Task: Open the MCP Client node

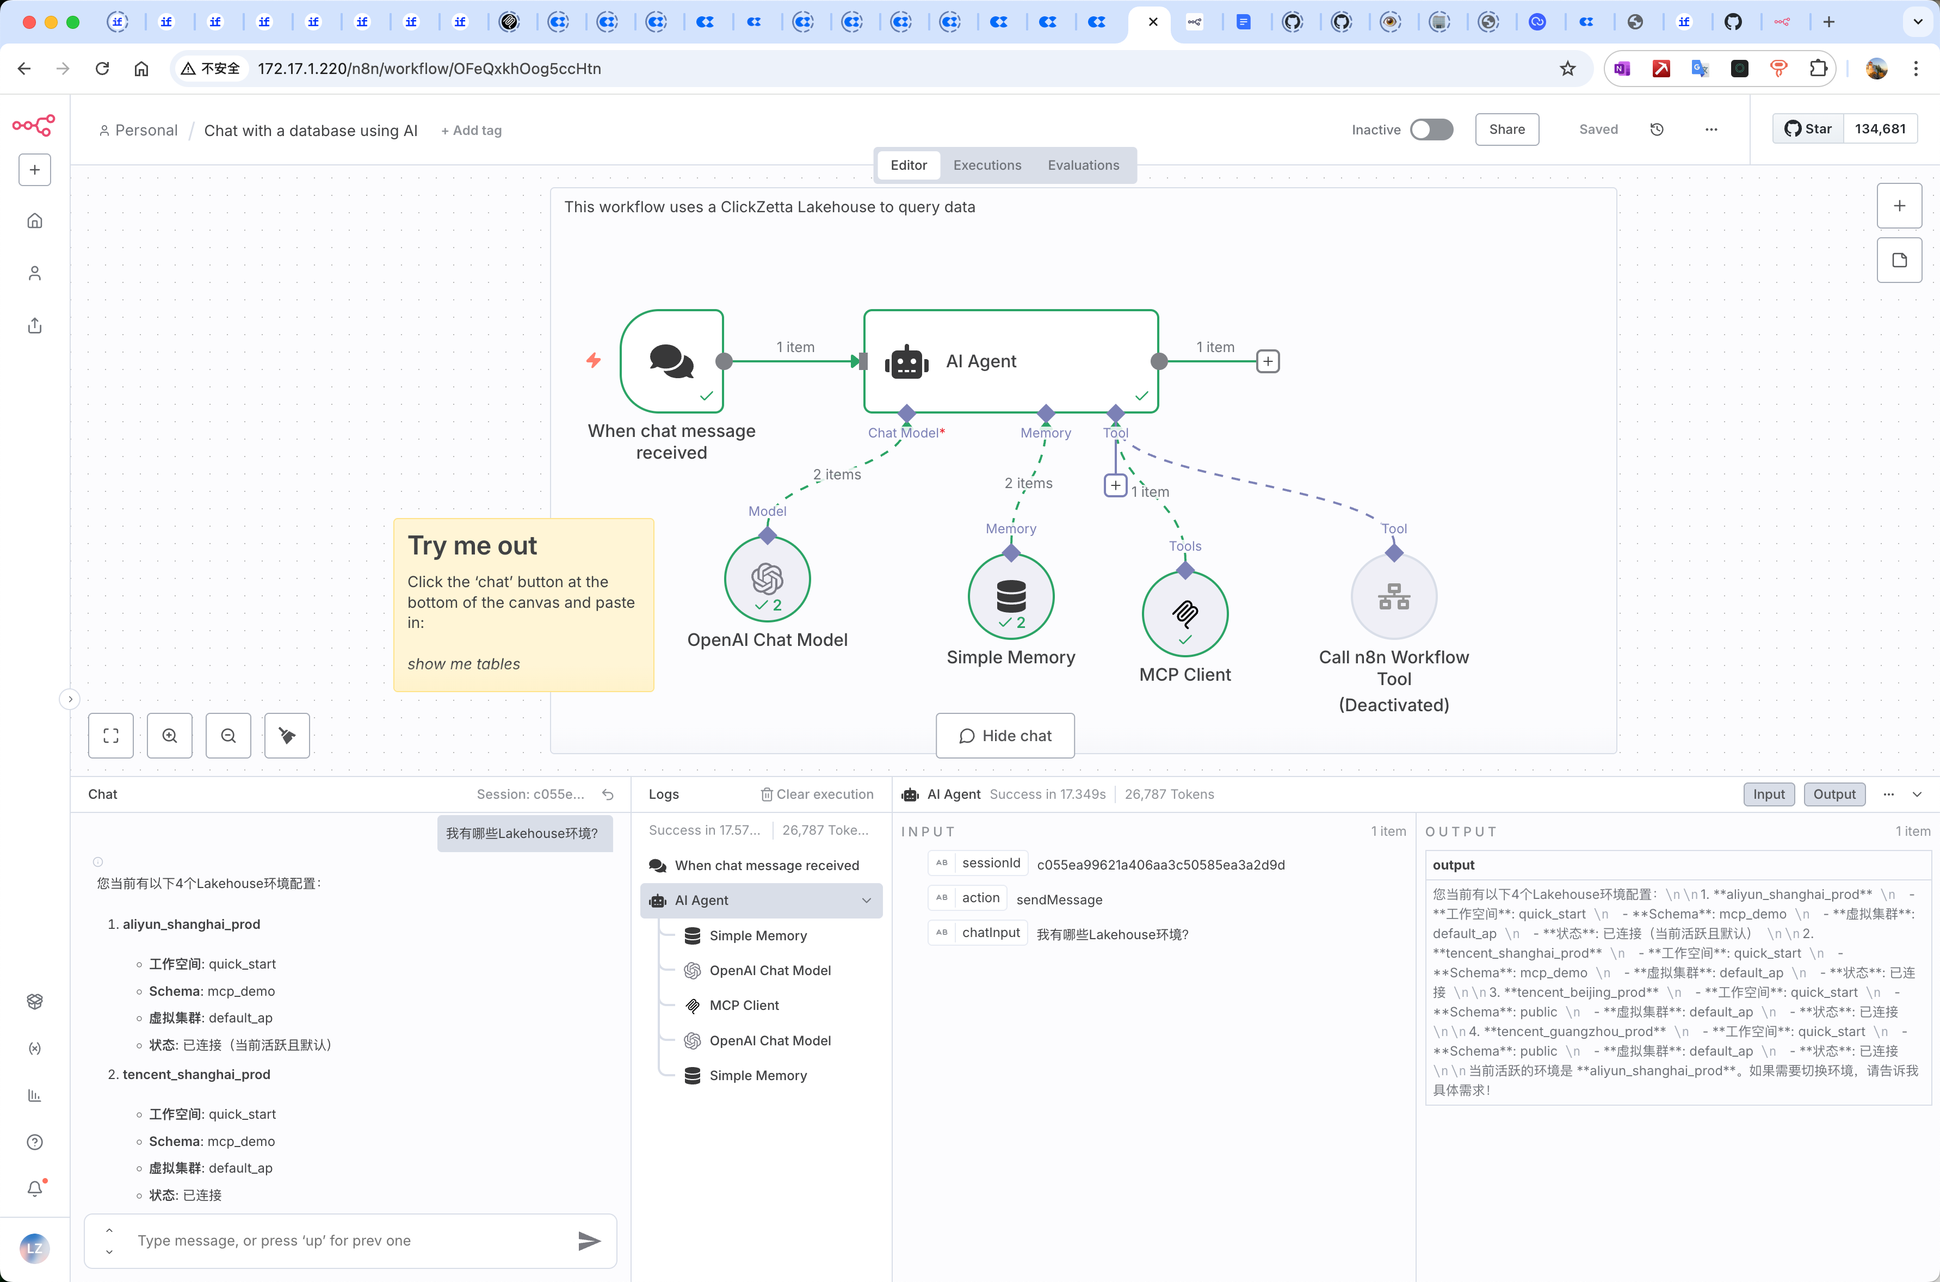Action: point(1184,614)
